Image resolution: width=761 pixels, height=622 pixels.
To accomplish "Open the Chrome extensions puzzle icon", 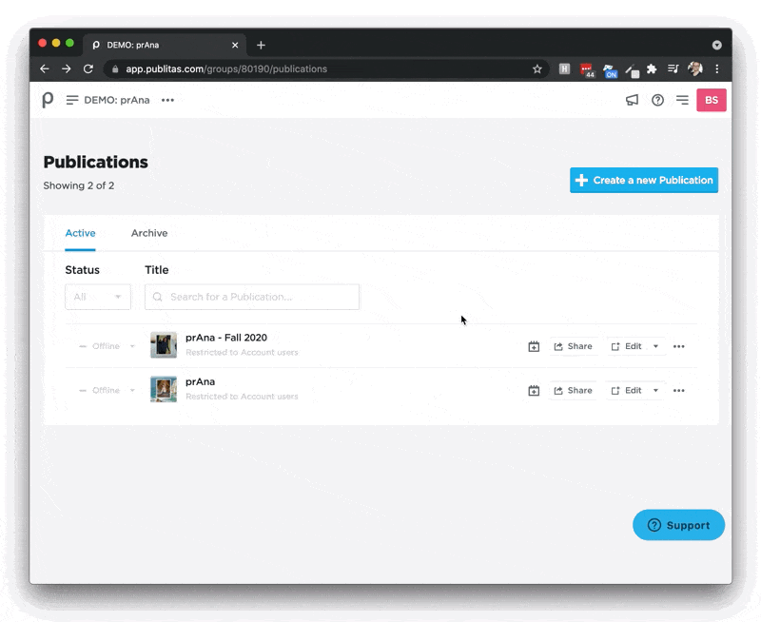I will click(652, 69).
